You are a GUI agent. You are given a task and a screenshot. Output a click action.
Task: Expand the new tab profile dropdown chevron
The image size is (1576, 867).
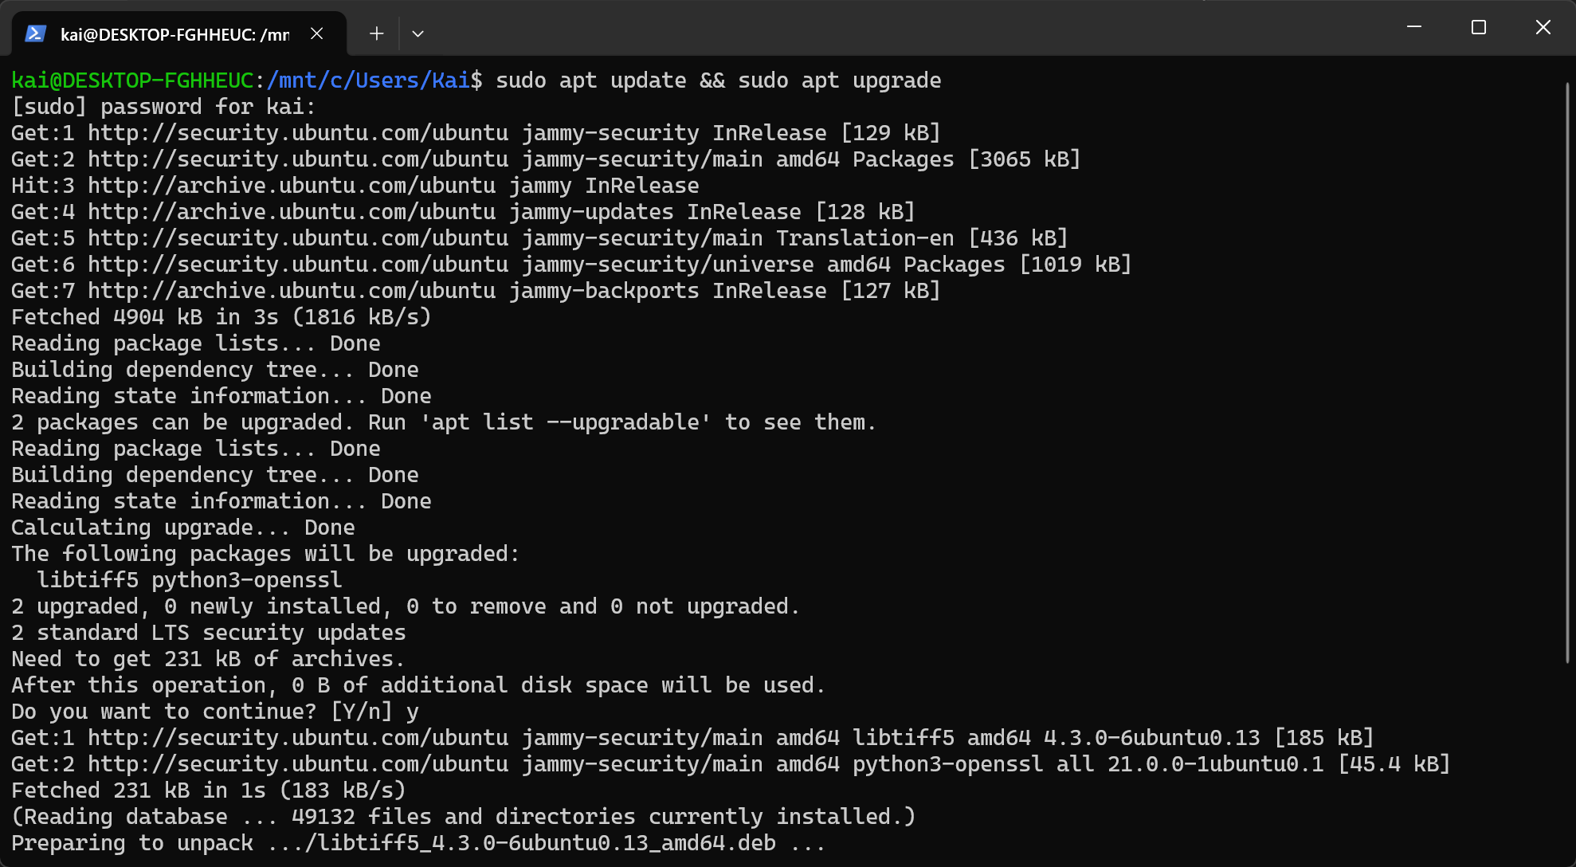click(418, 33)
